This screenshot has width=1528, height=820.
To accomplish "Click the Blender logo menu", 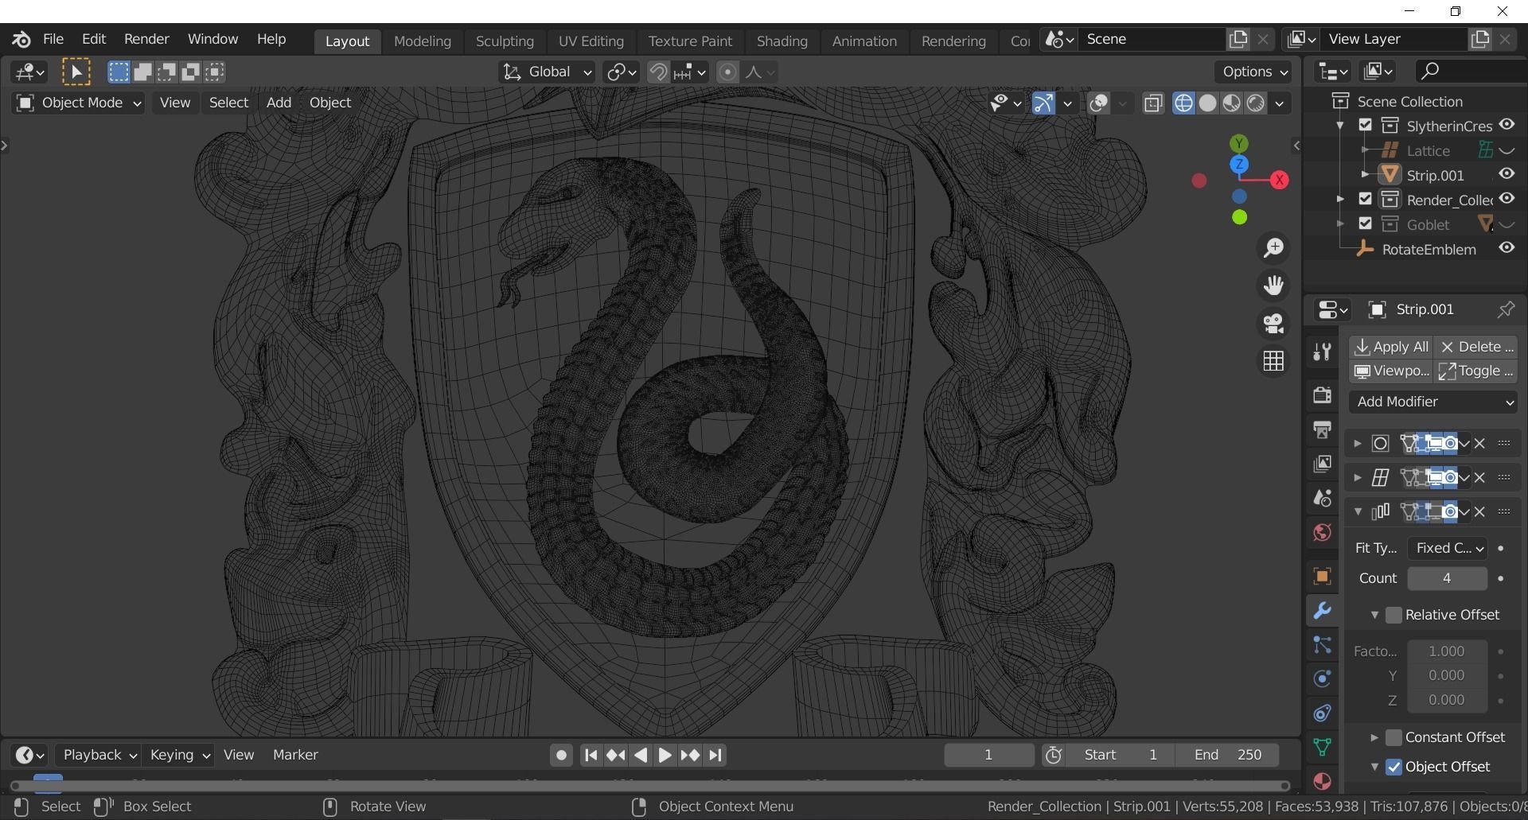I will [x=21, y=39].
